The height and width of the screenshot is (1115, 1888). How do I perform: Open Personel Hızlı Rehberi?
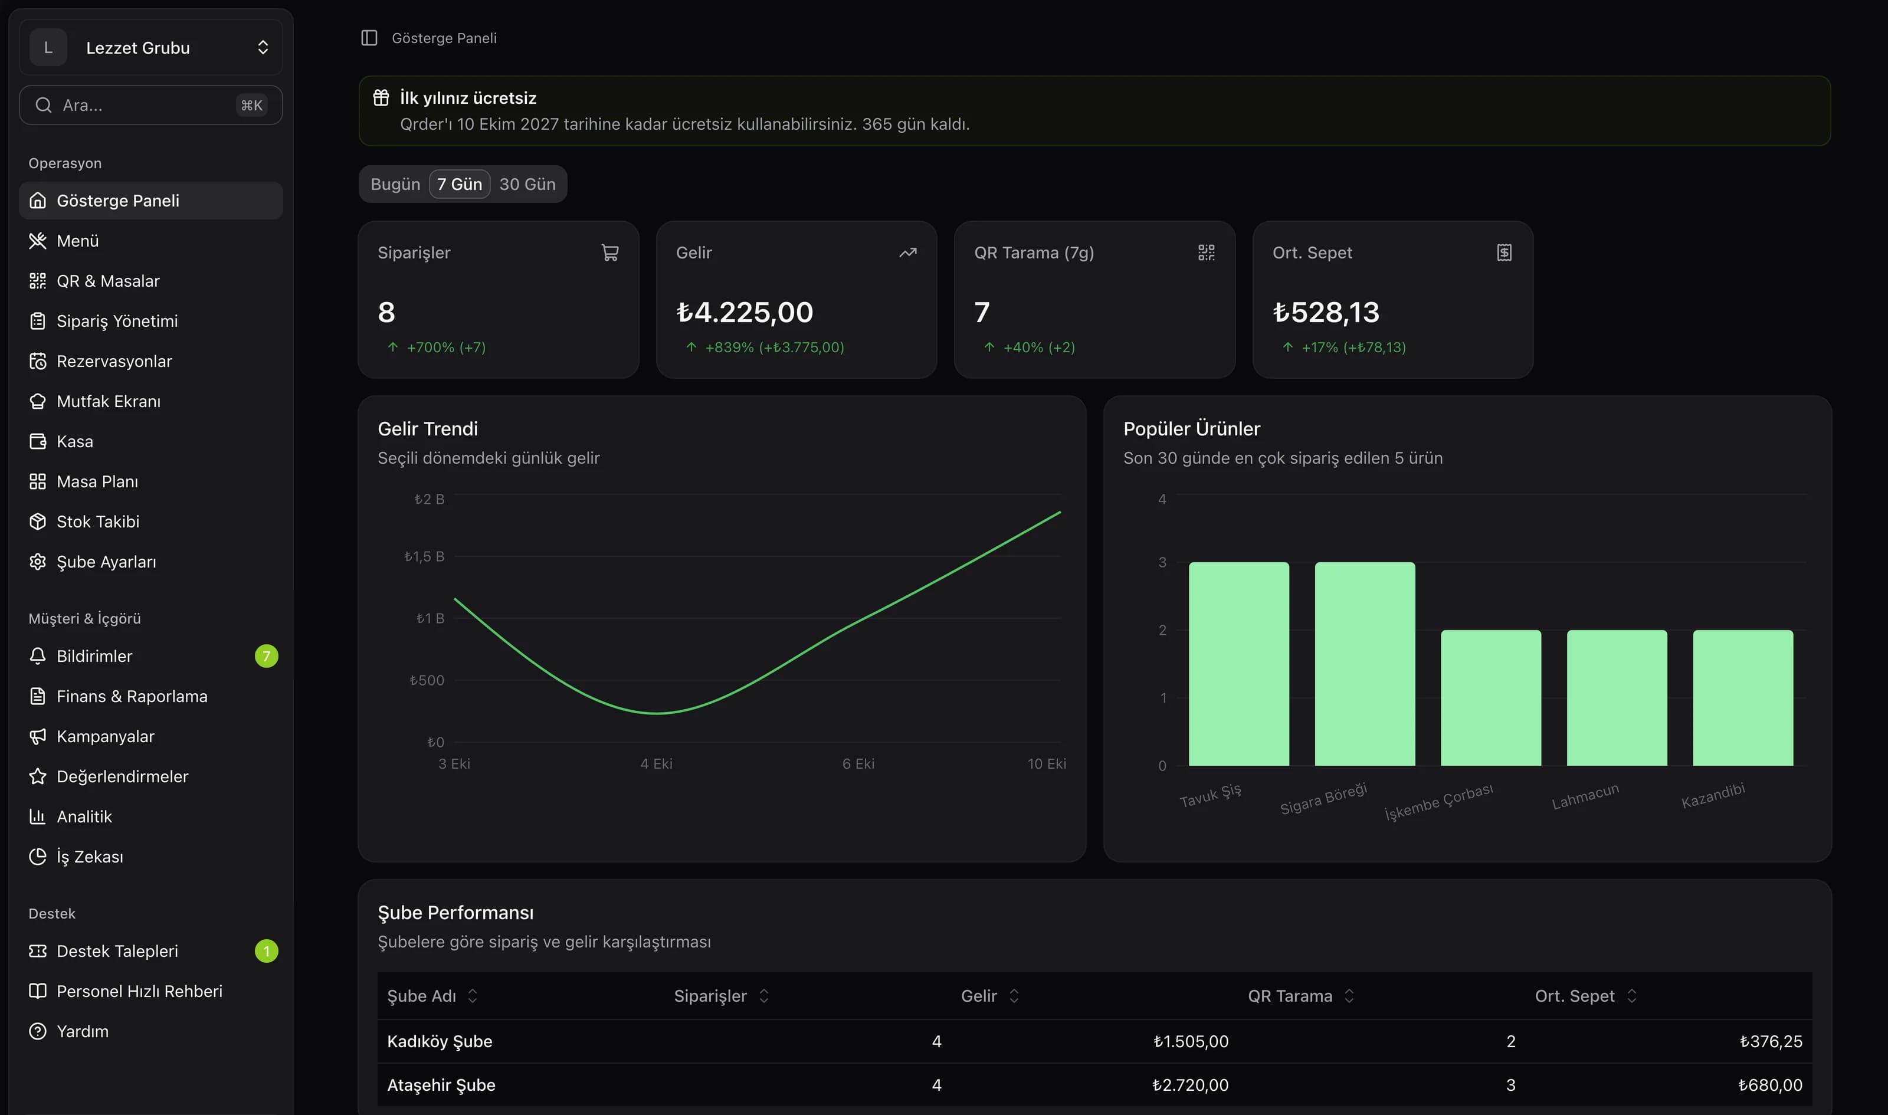pos(150,991)
